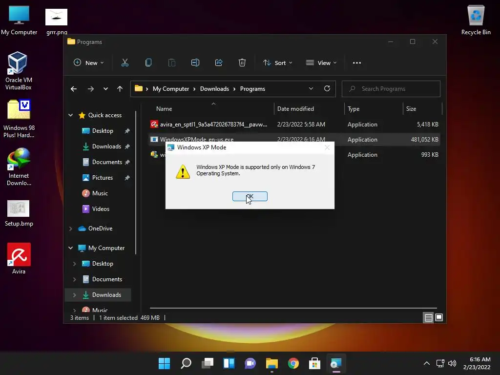The image size is (500, 375).
Task: Collapse the Quick access tree section
Action: (70, 115)
